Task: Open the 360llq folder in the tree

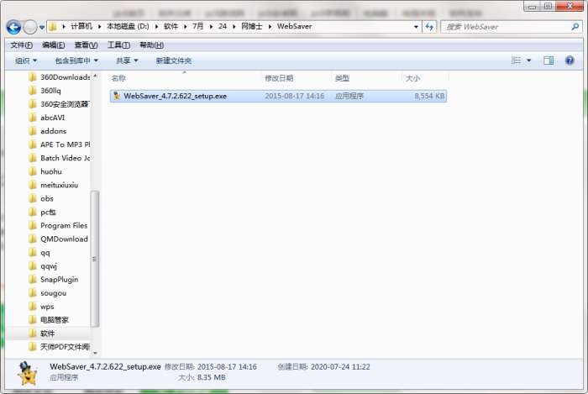Action: click(x=50, y=91)
